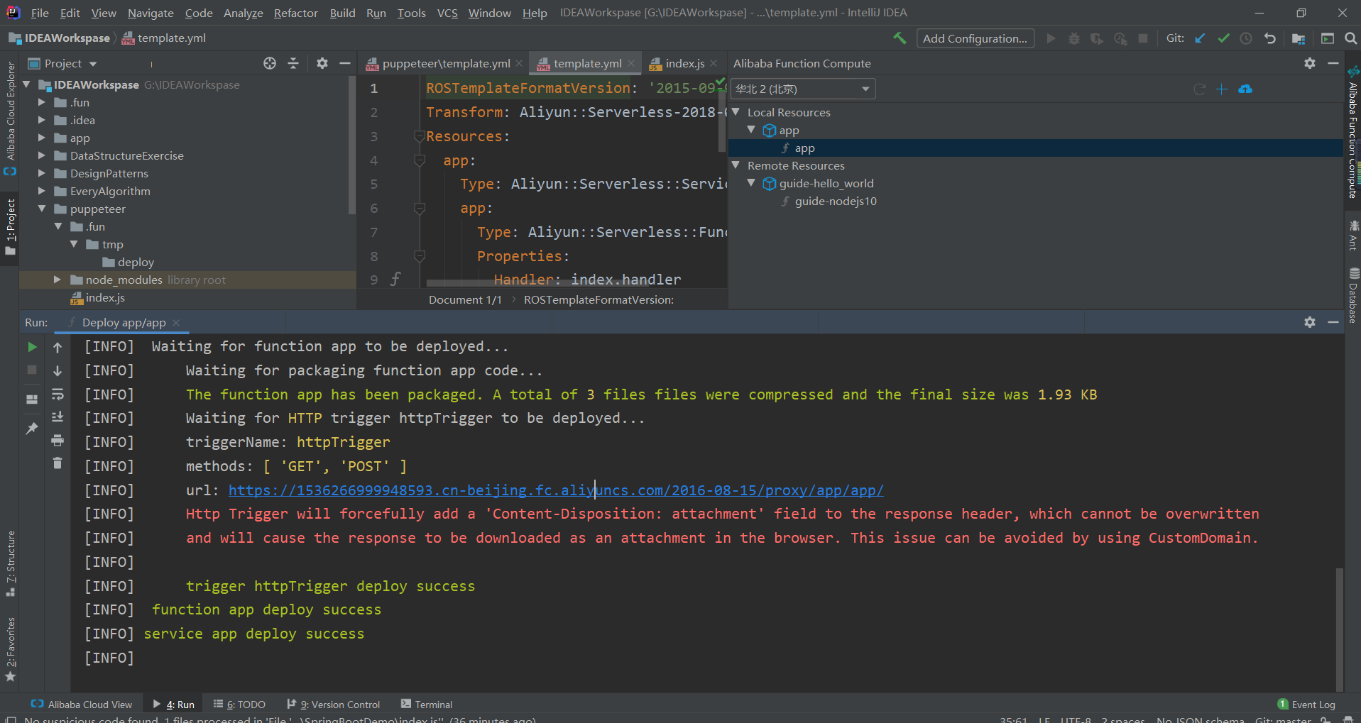Screen dimensions: 1361x723
Task: Click locate file target icon in Project panel
Action: [x=270, y=63]
